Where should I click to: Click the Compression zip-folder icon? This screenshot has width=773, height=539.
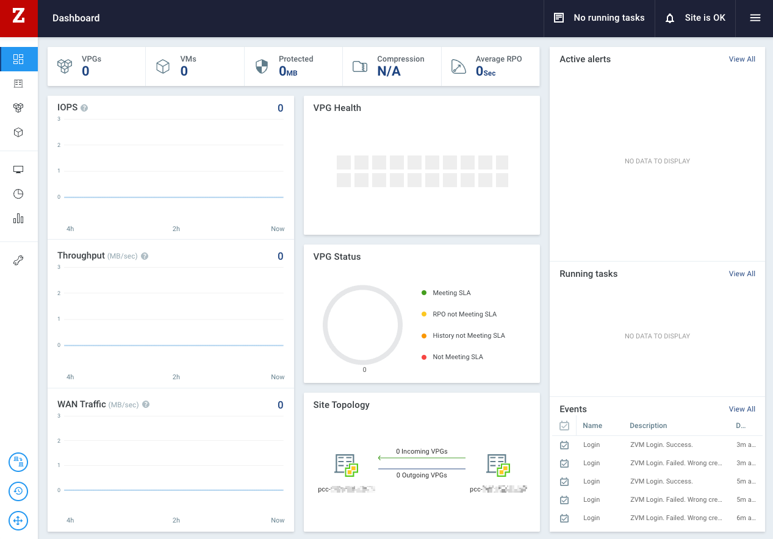[x=360, y=66]
